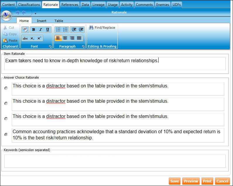Expand the Font group dialog launcher
This screenshot has width=233, height=186.
coord(50,47)
